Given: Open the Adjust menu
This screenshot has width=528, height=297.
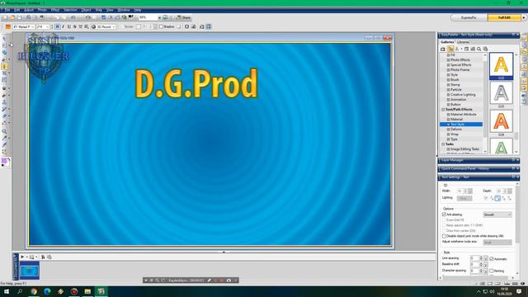Looking at the screenshot, I should (29, 10).
